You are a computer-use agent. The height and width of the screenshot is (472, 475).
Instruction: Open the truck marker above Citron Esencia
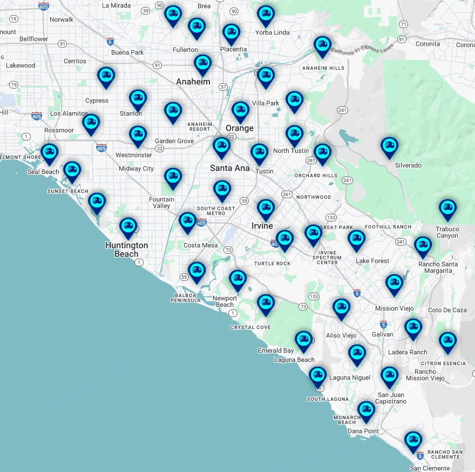coord(447,341)
